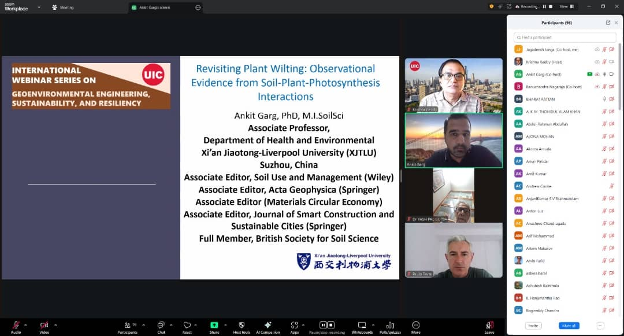Turn on camera with the Video button
The height and width of the screenshot is (336, 624).
tap(44, 326)
